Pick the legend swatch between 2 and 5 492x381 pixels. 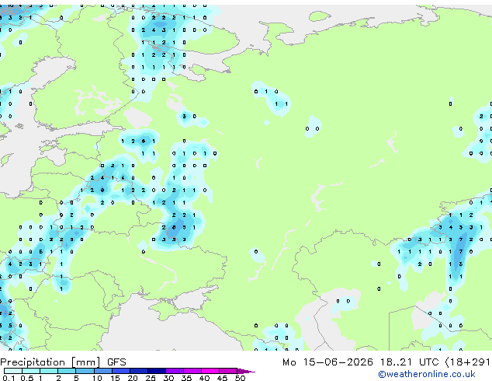pos(67,371)
